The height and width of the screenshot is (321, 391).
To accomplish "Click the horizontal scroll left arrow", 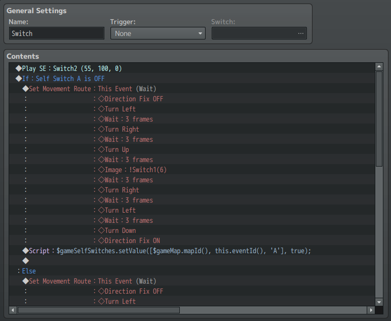I will click(13, 310).
